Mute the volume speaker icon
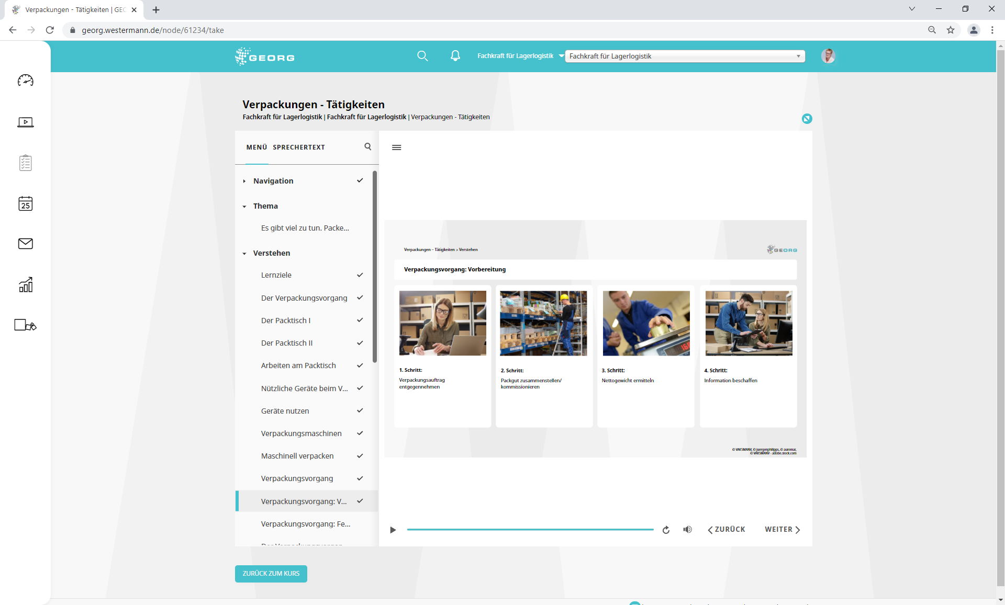Screen dimensions: 1005x605 click(x=687, y=530)
